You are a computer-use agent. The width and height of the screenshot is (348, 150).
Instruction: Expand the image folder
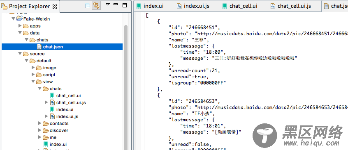(33, 68)
